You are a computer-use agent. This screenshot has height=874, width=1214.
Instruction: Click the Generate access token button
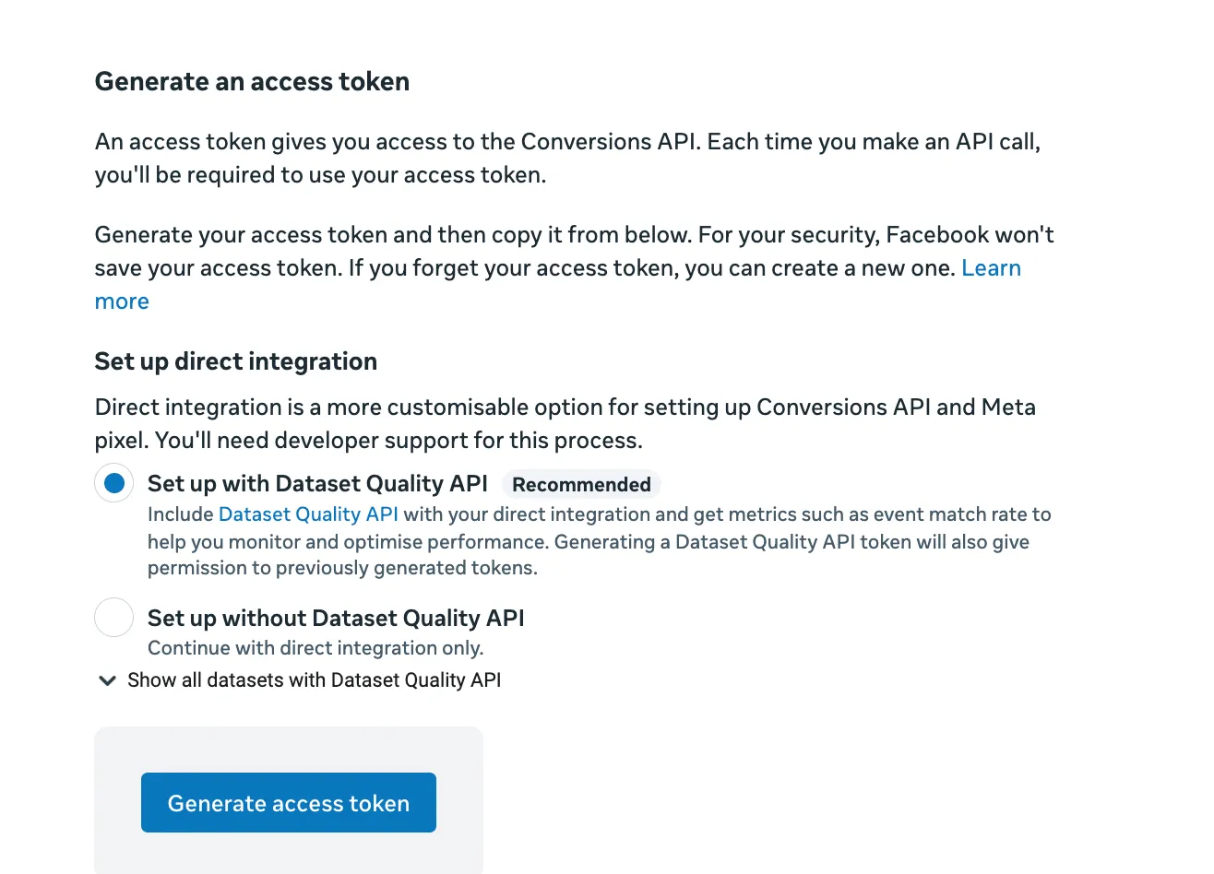click(289, 802)
